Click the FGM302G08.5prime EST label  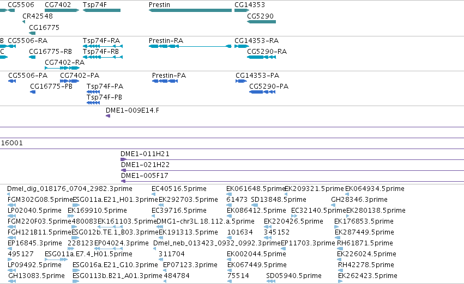coord(40,200)
